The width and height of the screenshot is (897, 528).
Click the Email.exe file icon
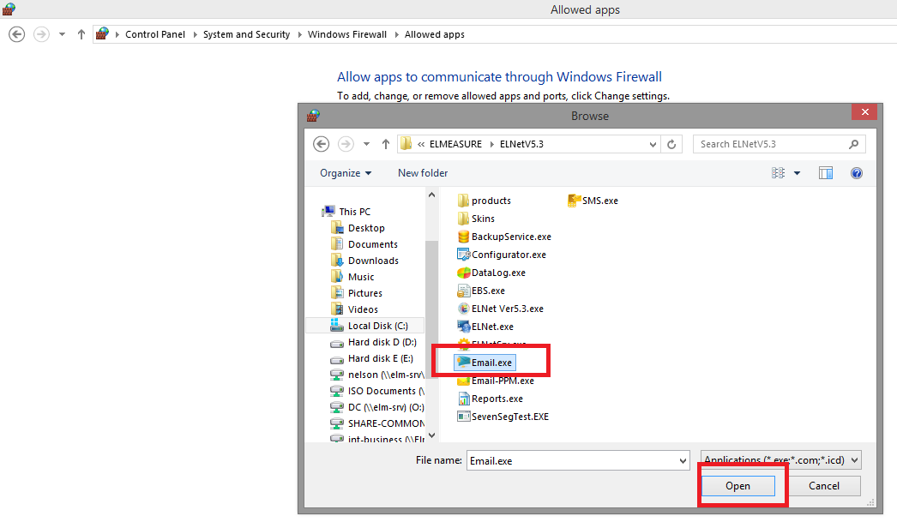463,362
